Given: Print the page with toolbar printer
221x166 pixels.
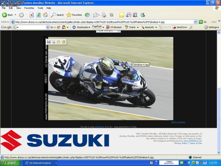Looking at the screenshot, I should [104, 15].
